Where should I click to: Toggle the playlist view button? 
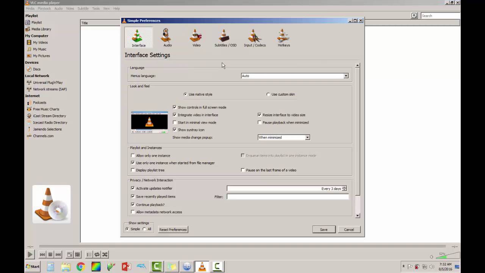coord(89,255)
